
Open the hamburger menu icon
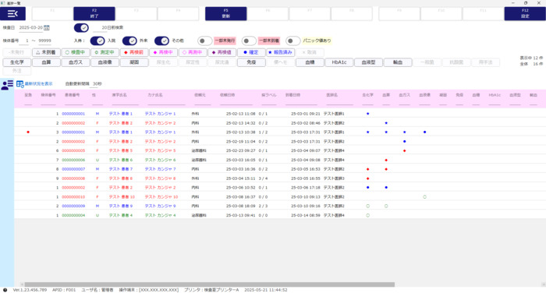pos(12,13)
